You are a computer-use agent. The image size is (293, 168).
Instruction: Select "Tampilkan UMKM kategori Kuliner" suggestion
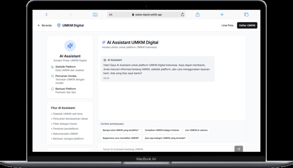point(162,130)
